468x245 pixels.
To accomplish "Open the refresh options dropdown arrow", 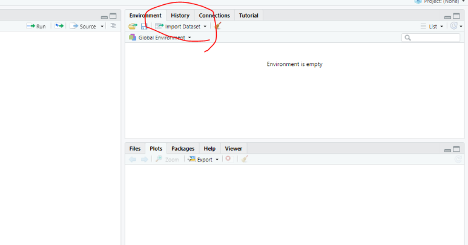I will 461,27.
